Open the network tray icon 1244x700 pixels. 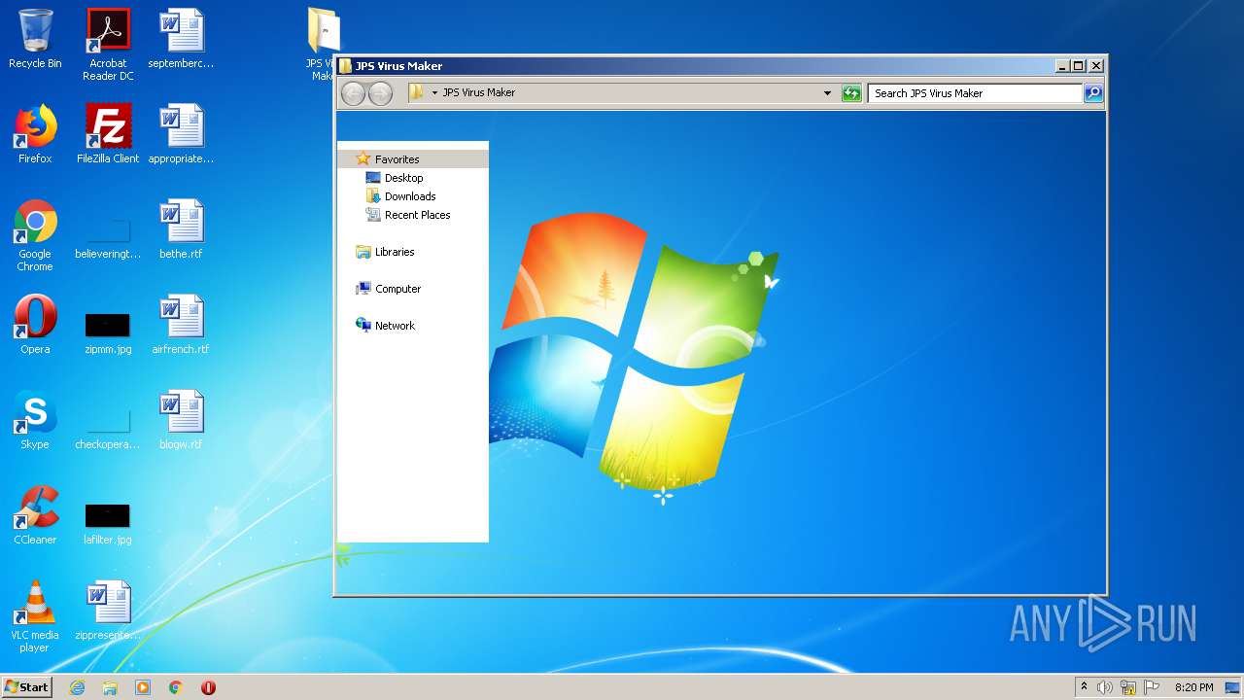1128,687
